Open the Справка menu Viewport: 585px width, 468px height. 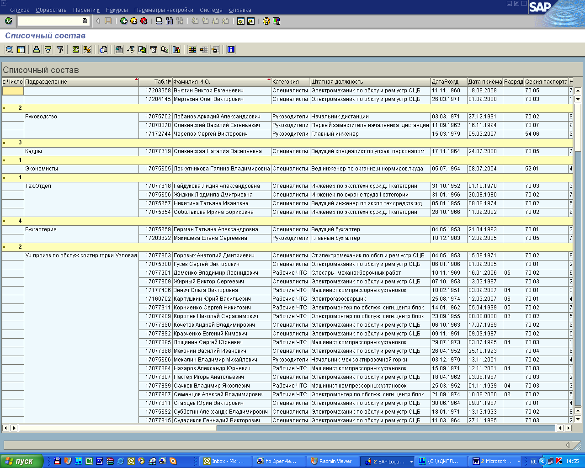pos(240,10)
